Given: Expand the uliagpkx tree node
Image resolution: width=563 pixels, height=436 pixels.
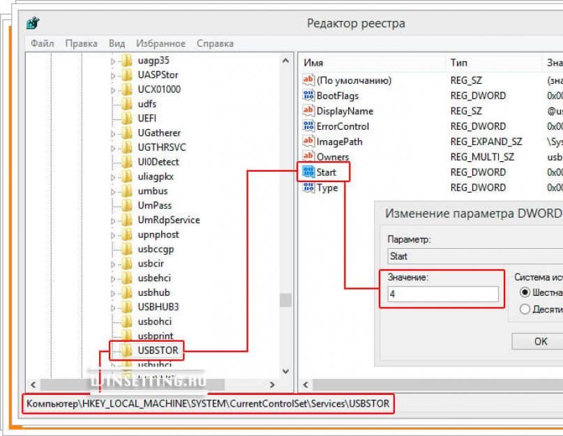Looking at the screenshot, I should coord(113,177).
